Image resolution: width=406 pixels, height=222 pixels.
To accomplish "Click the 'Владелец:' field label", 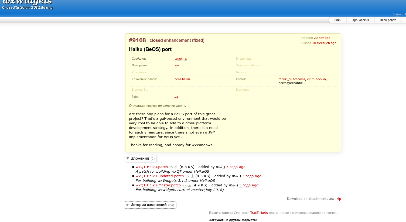I will (243, 59).
